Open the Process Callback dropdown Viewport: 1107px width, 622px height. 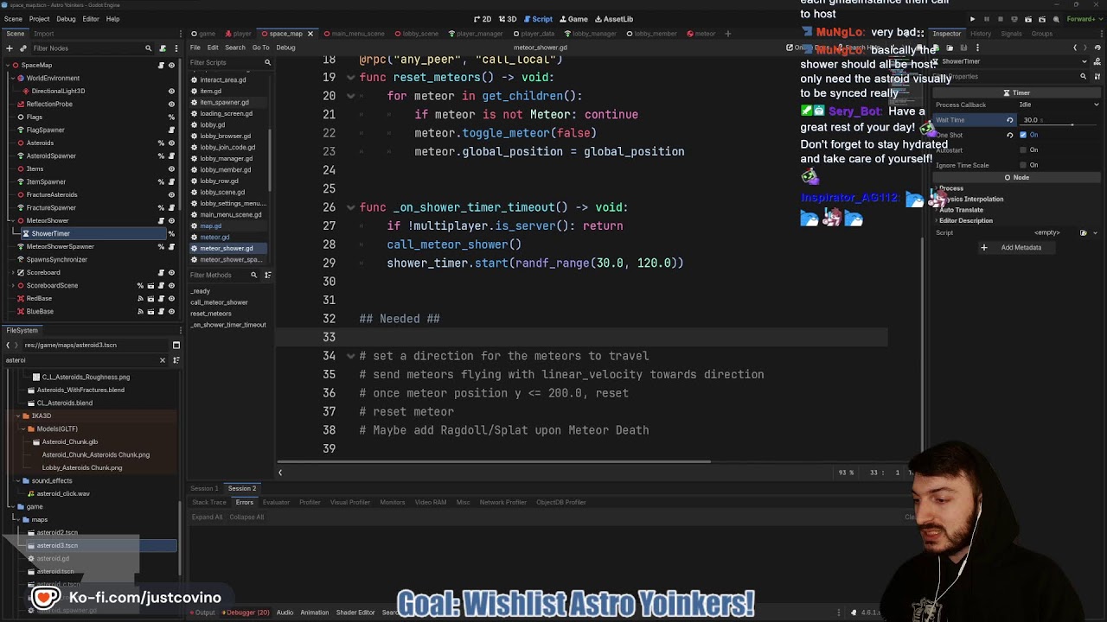click(1059, 105)
